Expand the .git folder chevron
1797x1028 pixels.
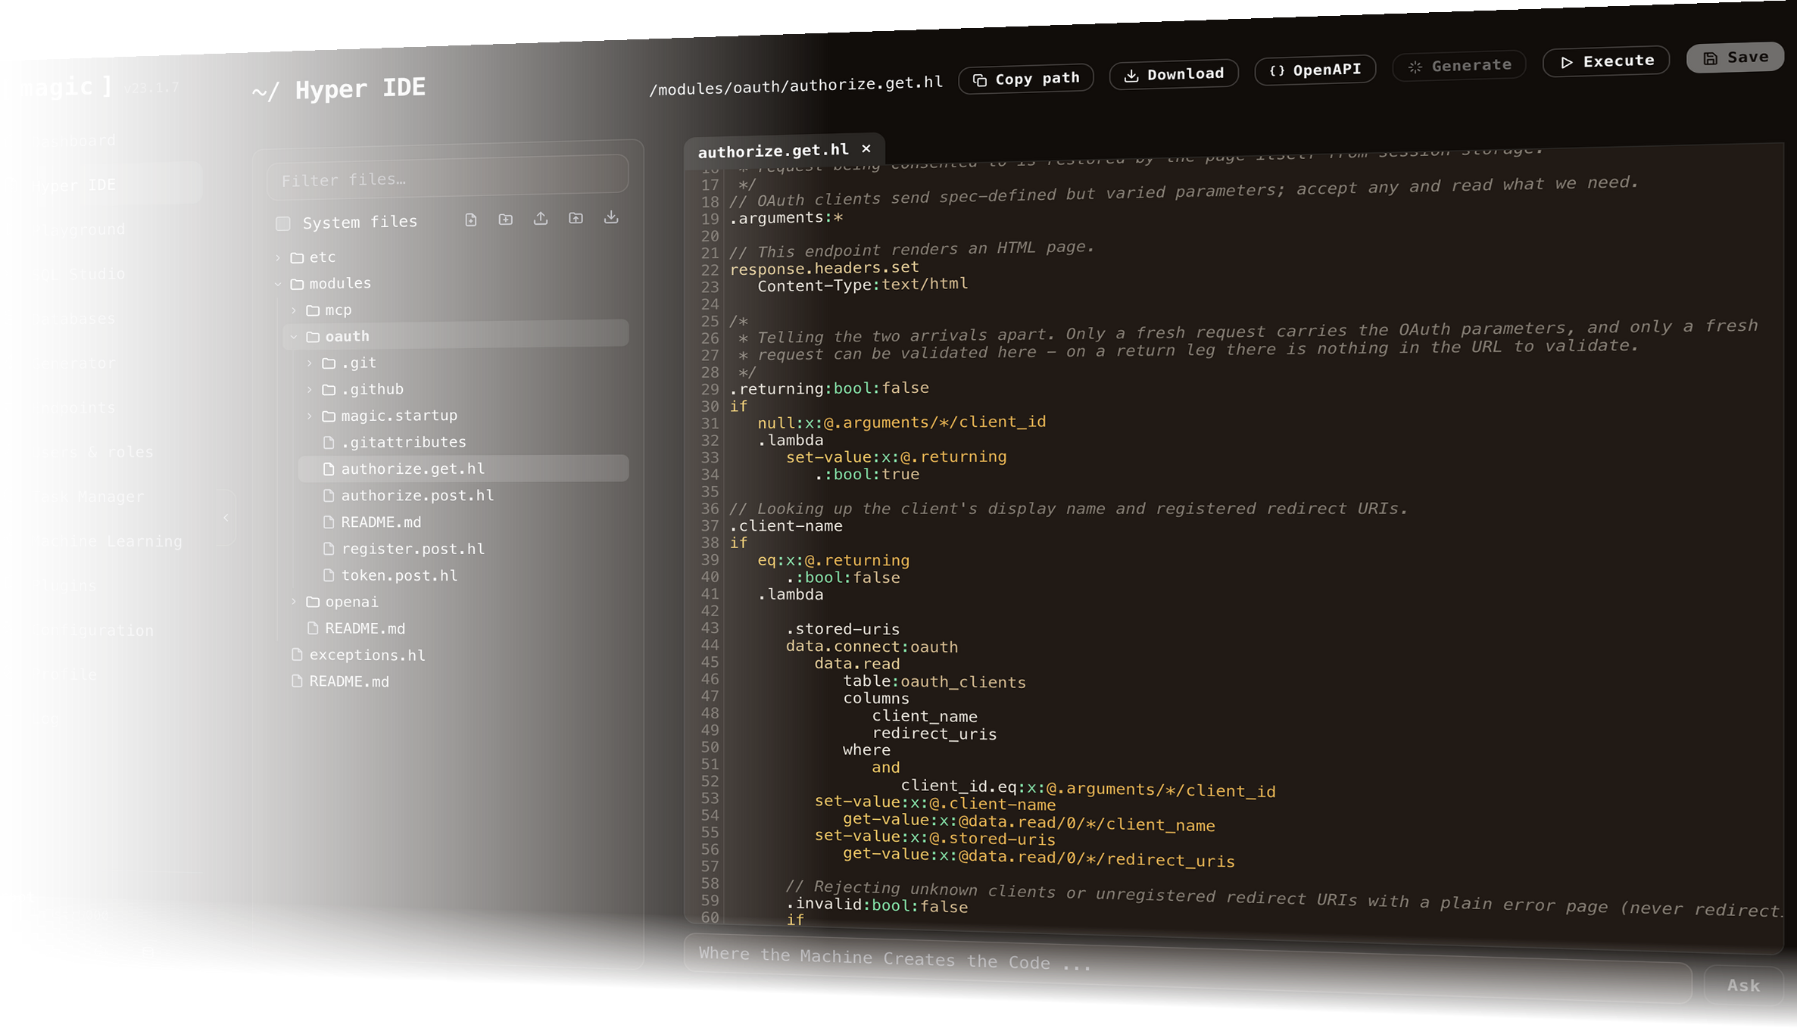(310, 363)
